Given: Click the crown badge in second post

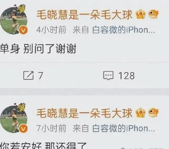Looking at the screenshot, I should tap(141, 113).
